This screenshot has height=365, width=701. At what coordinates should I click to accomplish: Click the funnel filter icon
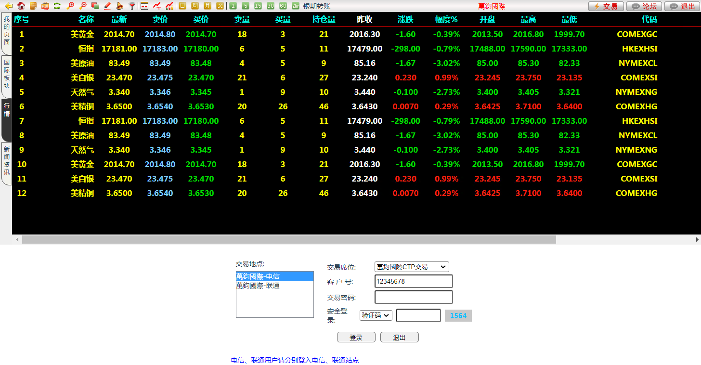click(131, 6)
